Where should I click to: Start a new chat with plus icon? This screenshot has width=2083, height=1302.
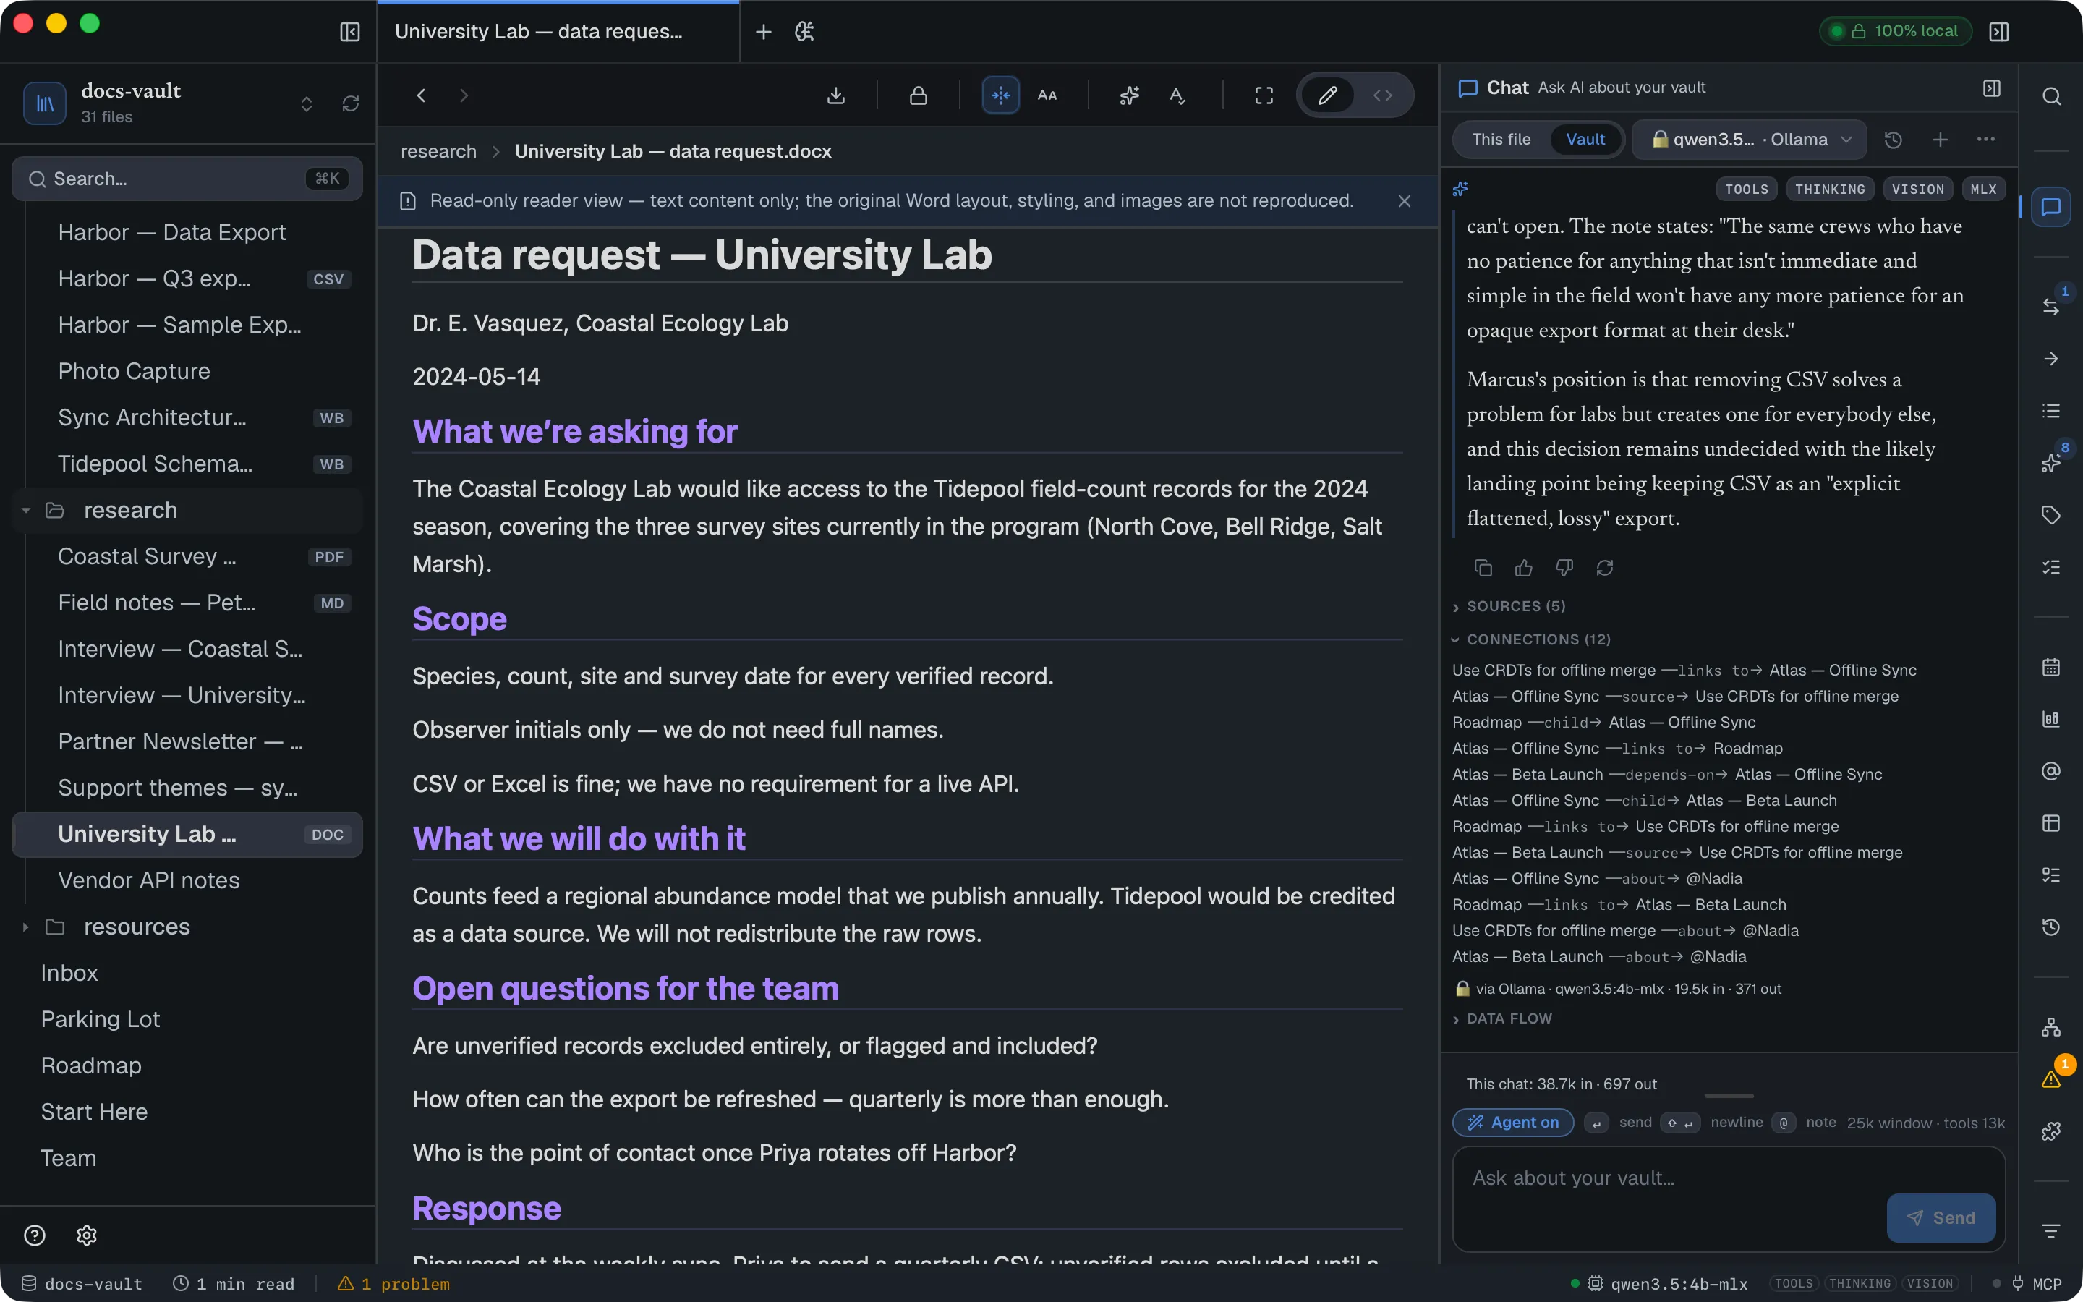coord(1940,140)
